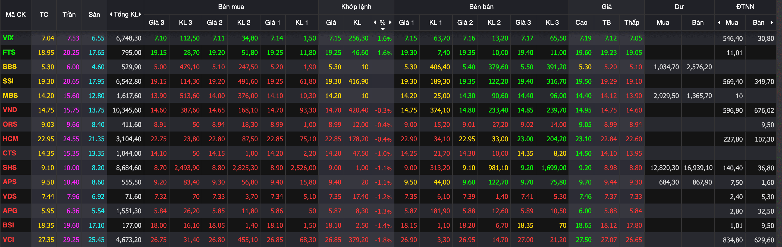Select BSI floor price 17.10
The height and width of the screenshot is (247, 782).
coord(96,226)
